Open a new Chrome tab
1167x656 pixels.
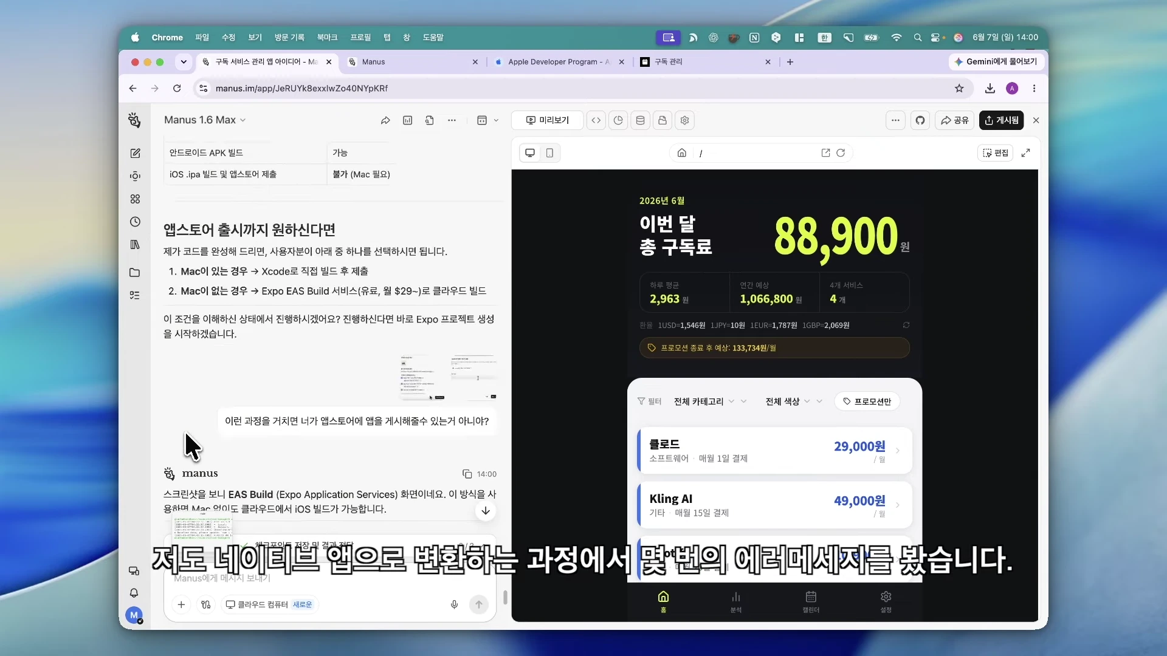click(x=790, y=62)
